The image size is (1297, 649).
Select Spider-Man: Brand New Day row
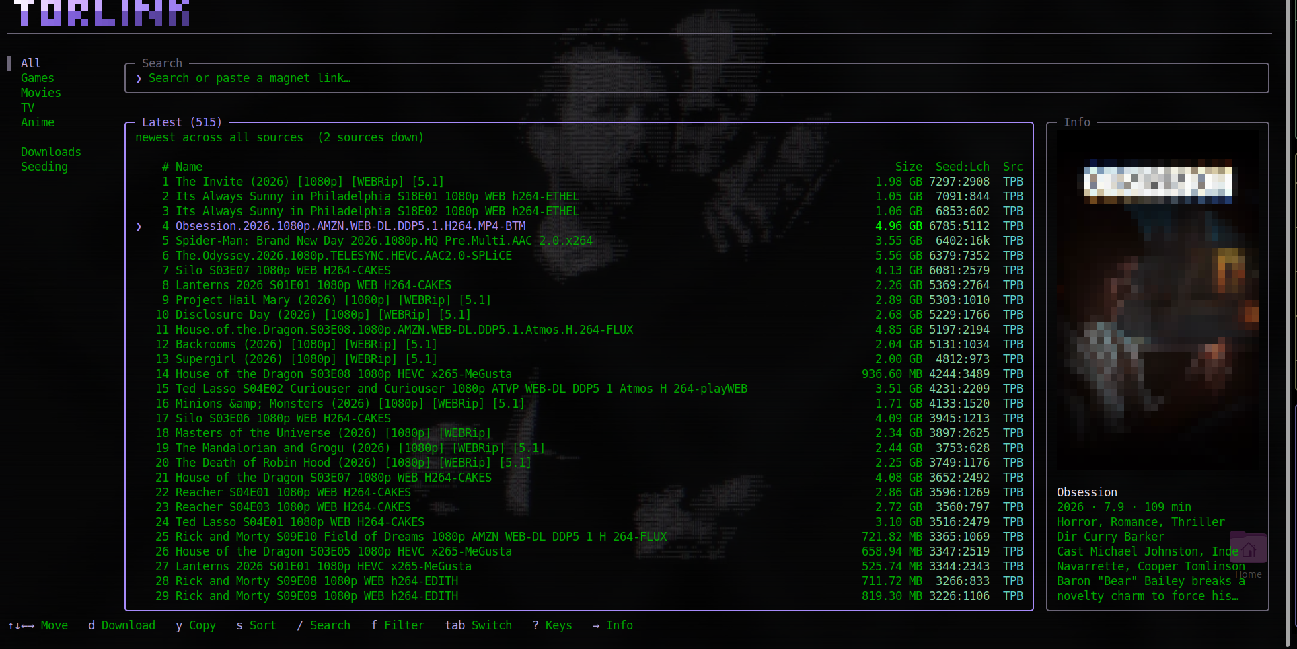[579, 241]
